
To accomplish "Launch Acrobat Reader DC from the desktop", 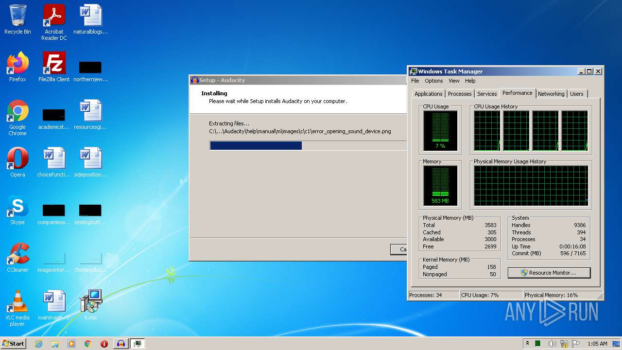I will (54, 22).
